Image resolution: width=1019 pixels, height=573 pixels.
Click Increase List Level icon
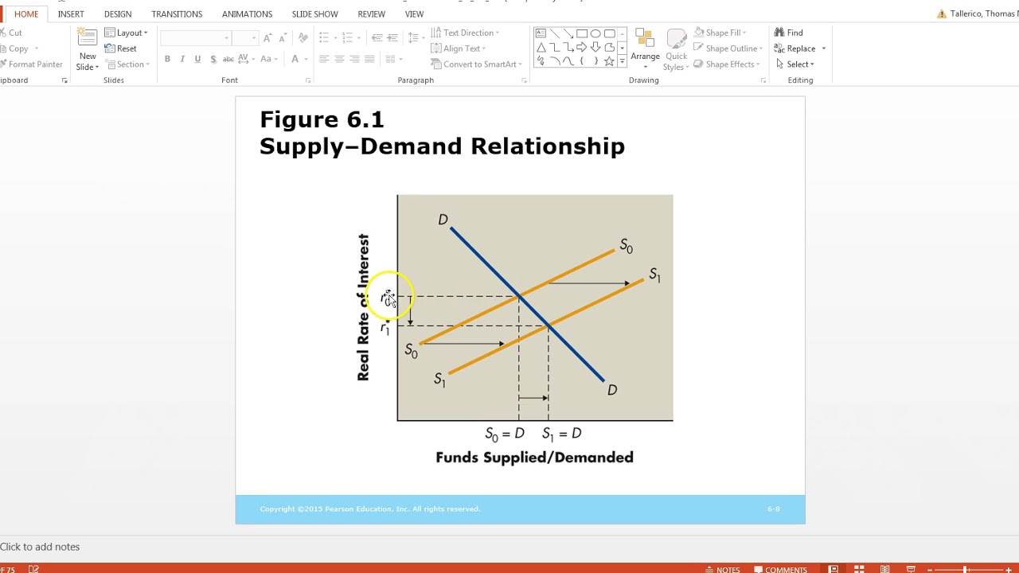(x=393, y=37)
